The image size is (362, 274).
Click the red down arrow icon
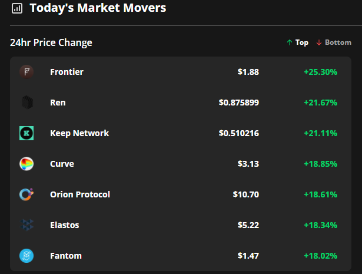(x=319, y=42)
